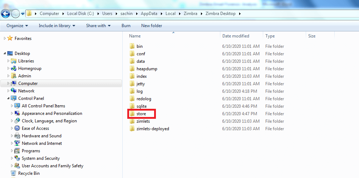
Task: Select the sachin breadcrumb segment
Action: click(127, 14)
